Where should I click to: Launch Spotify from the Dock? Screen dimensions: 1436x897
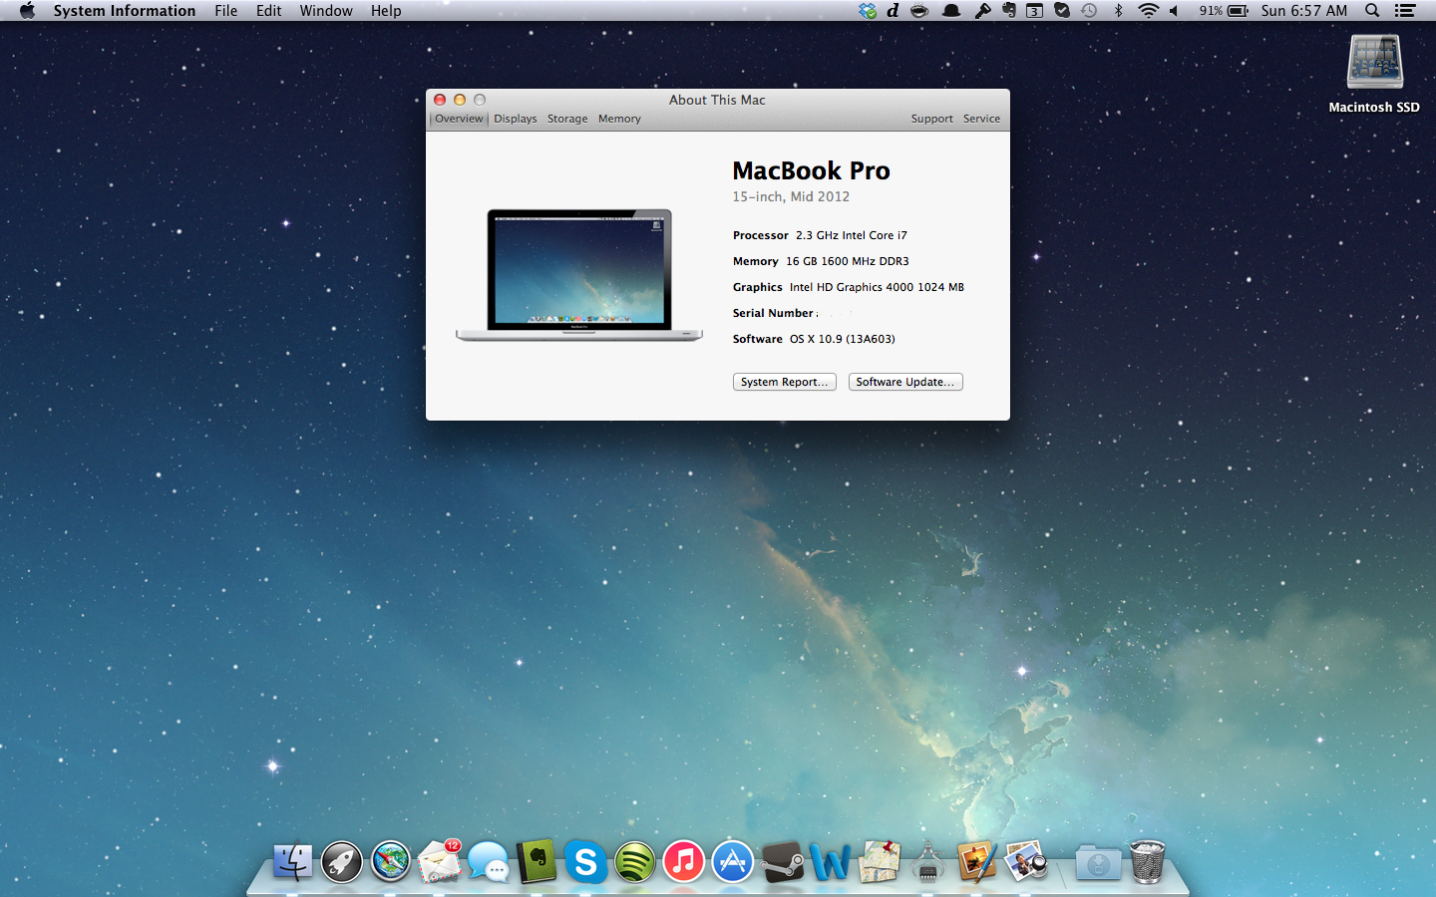point(634,862)
